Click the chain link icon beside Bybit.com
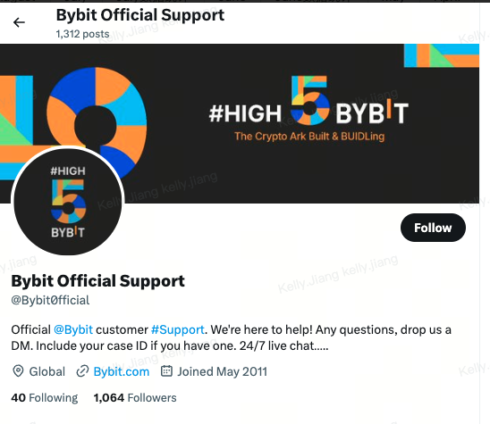Image resolution: width=490 pixels, height=424 pixels. point(82,371)
